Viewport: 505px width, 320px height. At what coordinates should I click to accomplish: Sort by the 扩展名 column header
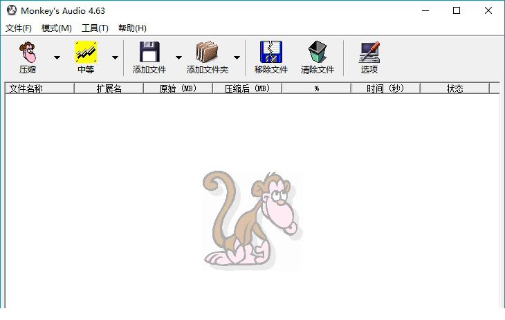[x=109, y=88]
